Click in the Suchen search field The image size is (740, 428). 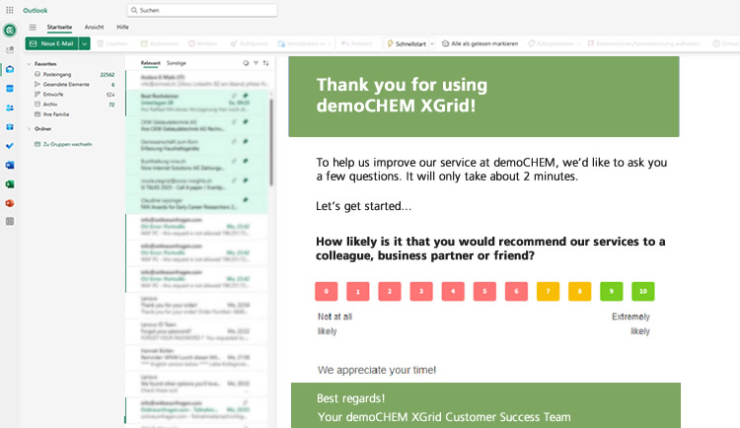(202, 10)
